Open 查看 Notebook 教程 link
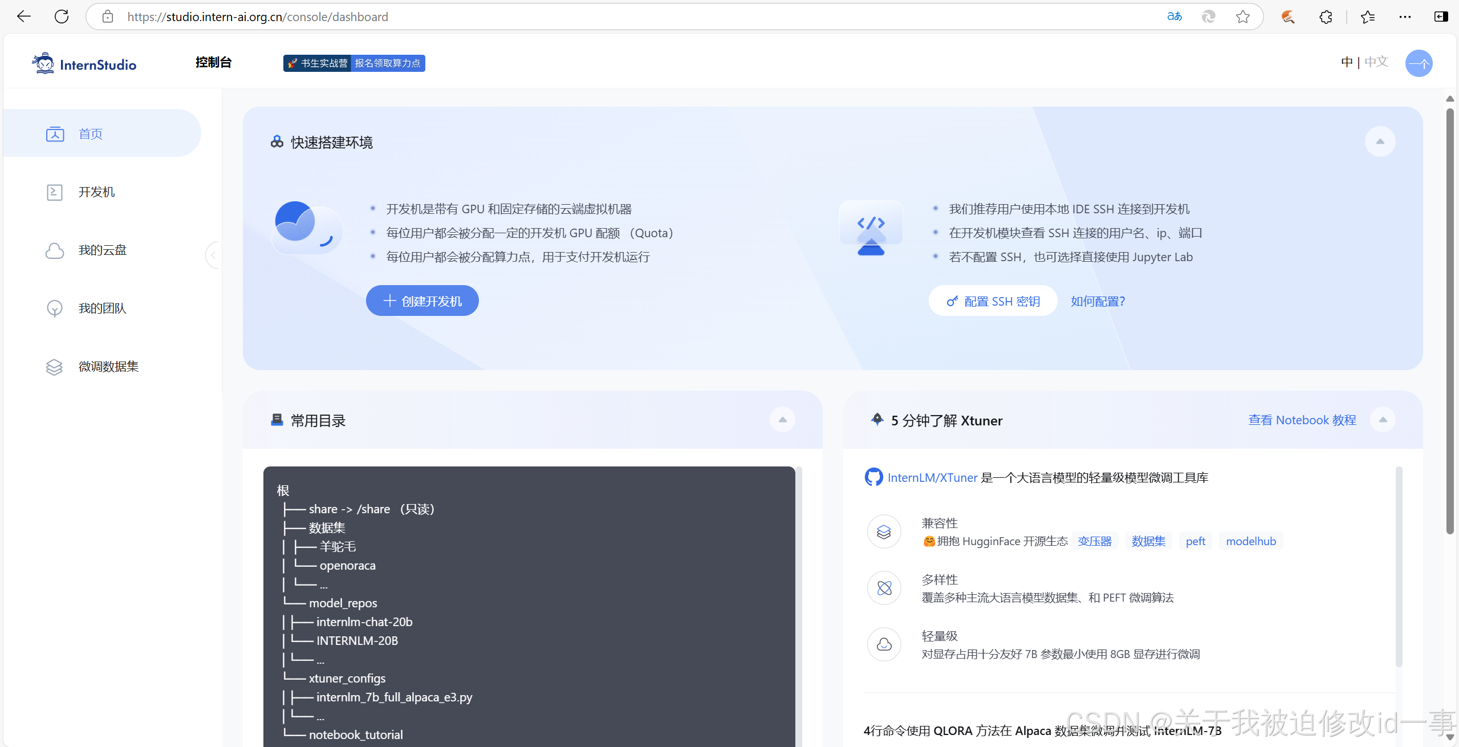Screen dimensions: 1459x747 (x=1302, y=420)
